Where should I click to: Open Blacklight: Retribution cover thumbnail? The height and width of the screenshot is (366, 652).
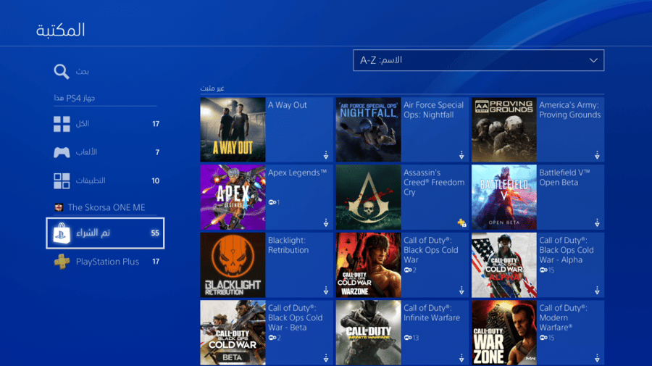pos(233,265)
